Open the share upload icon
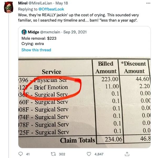 click(x=127, y=154)
